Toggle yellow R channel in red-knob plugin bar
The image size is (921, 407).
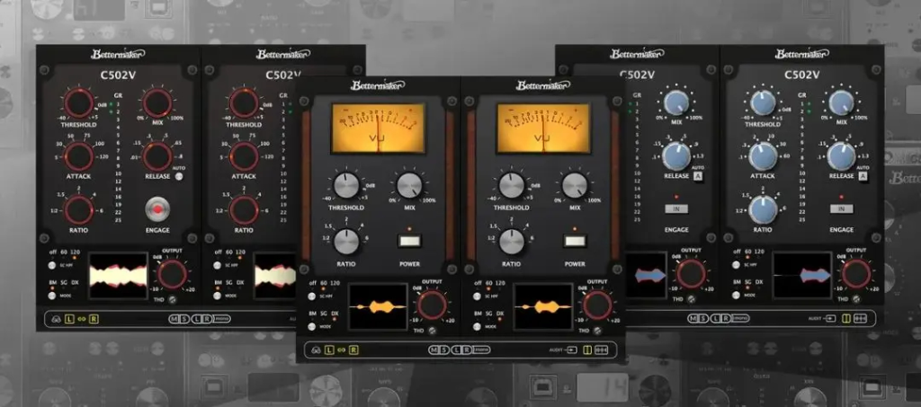(94, 319)
